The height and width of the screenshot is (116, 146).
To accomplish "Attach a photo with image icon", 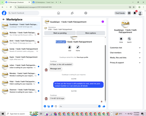I will [x=48, y=106].
